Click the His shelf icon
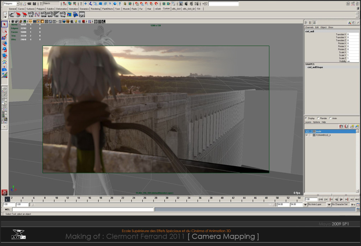Screen dimensions: 361x246 click(12, 15)
